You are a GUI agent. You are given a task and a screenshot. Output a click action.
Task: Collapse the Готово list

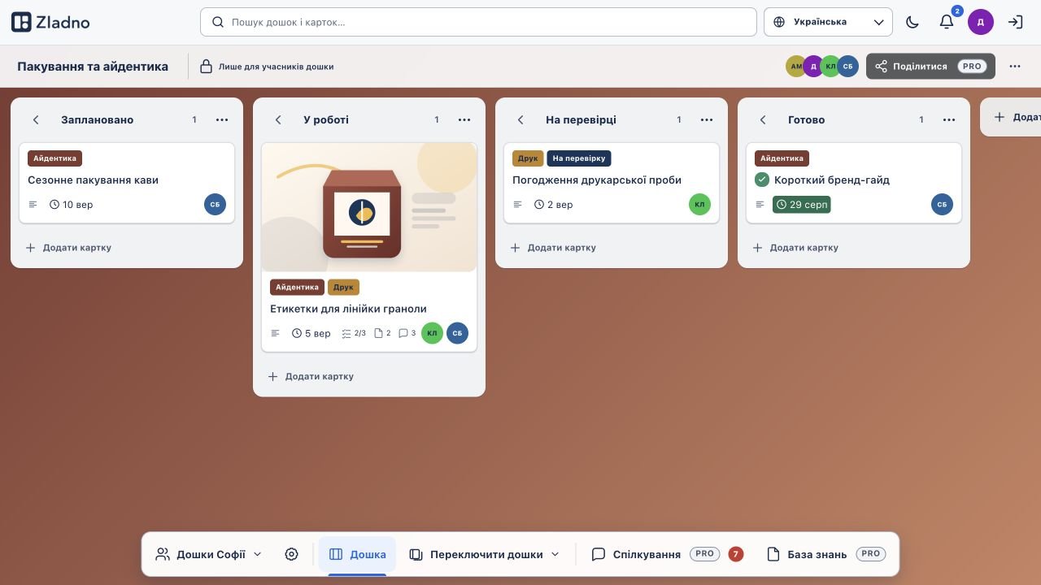[763, 119]
